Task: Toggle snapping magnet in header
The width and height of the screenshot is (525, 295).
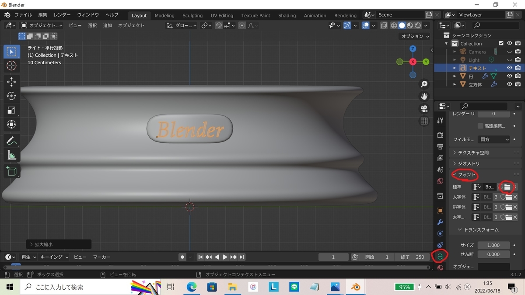Action: point(218,25)
